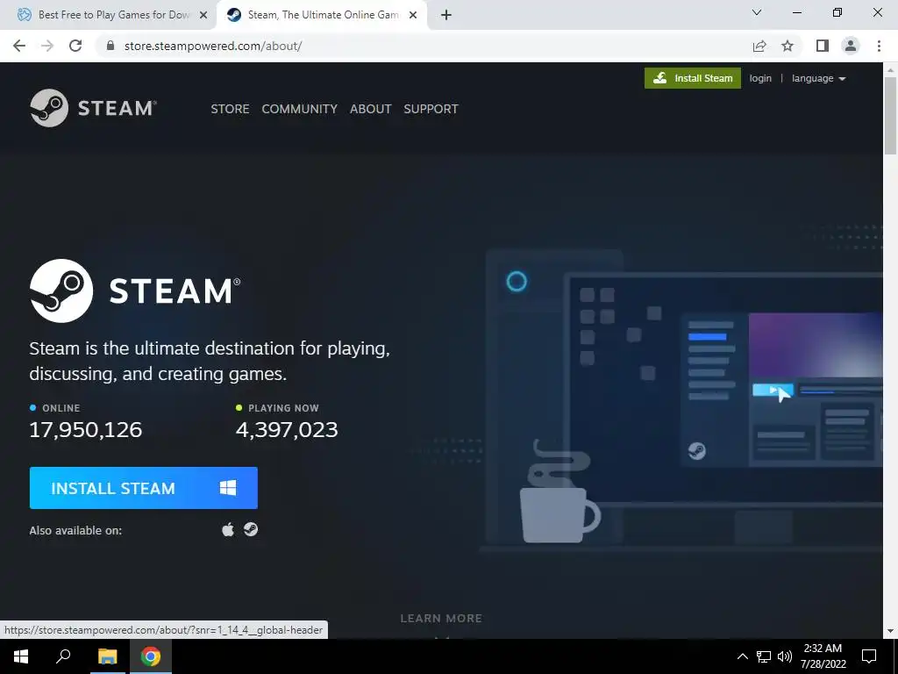898x674 pixels.
Task: Click the green Install Steam header button
Action: (x=693, y=78)
